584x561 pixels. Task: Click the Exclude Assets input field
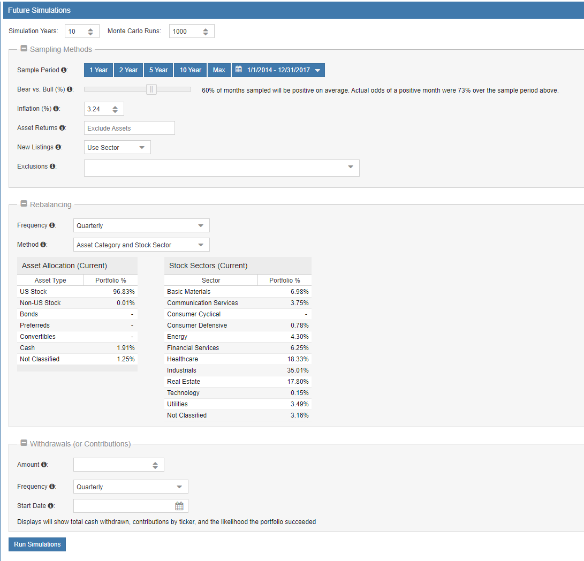point(130,128)
